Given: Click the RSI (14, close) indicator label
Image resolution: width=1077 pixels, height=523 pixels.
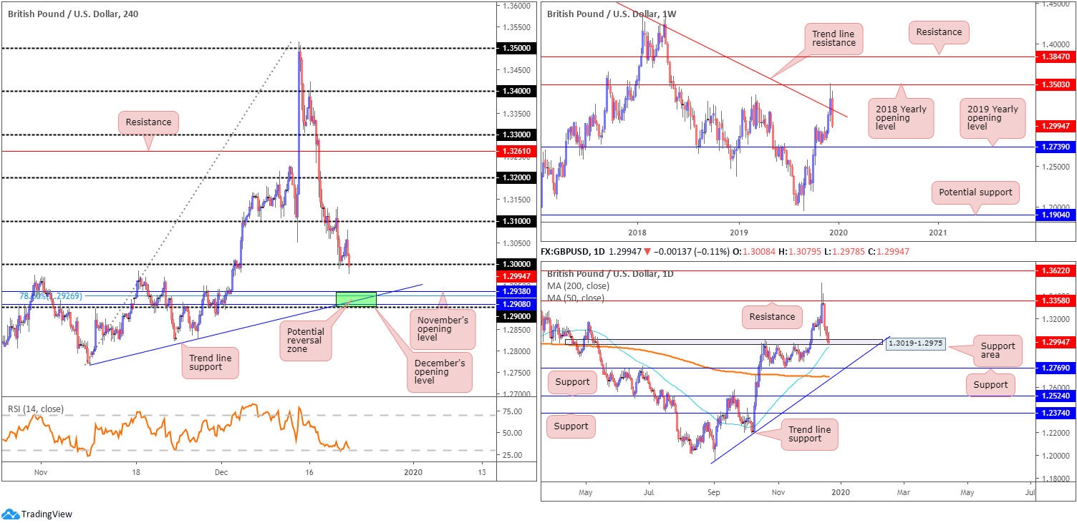Looking at the screenshot, I should 36,409.
